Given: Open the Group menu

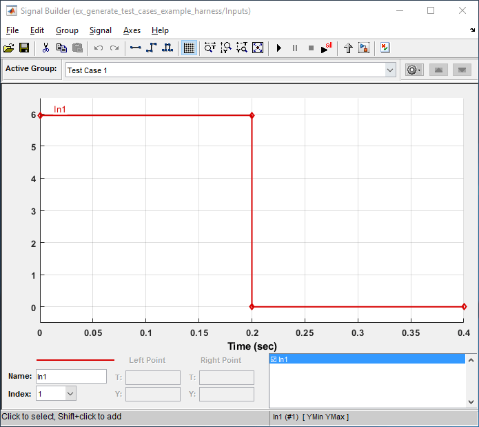Looking at the screenshot, I should tap(67, 30).
